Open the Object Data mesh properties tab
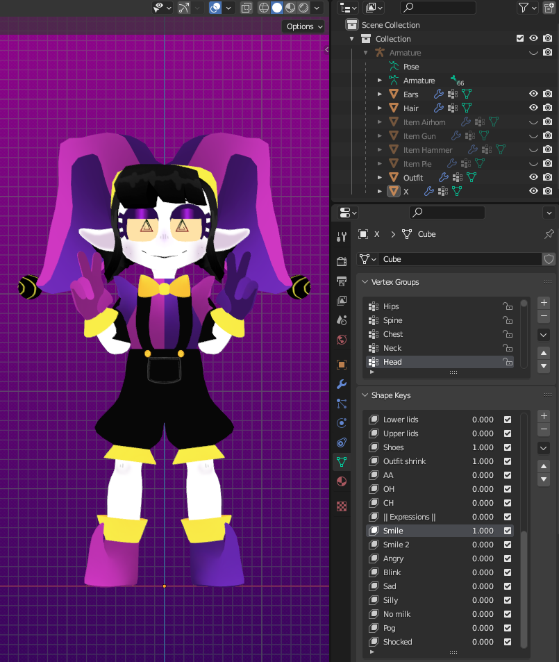Screen dimensions: 559x662 pos(342,462)
